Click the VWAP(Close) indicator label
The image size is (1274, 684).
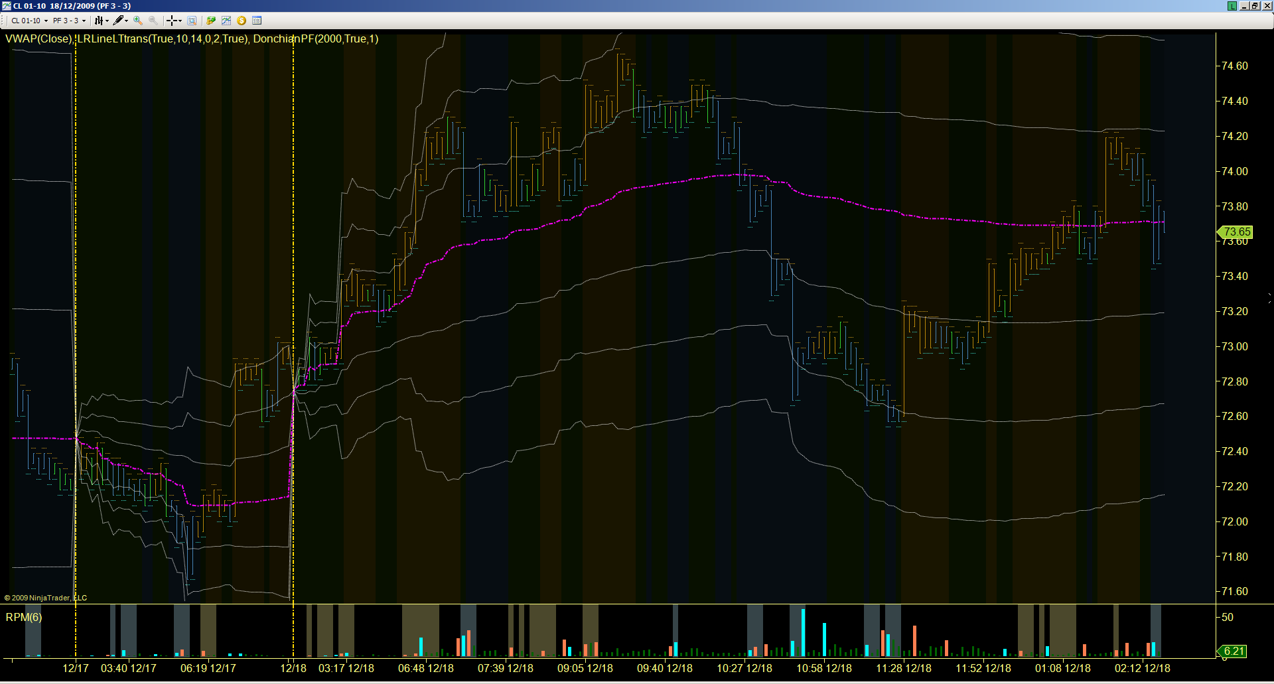[38, 38]
